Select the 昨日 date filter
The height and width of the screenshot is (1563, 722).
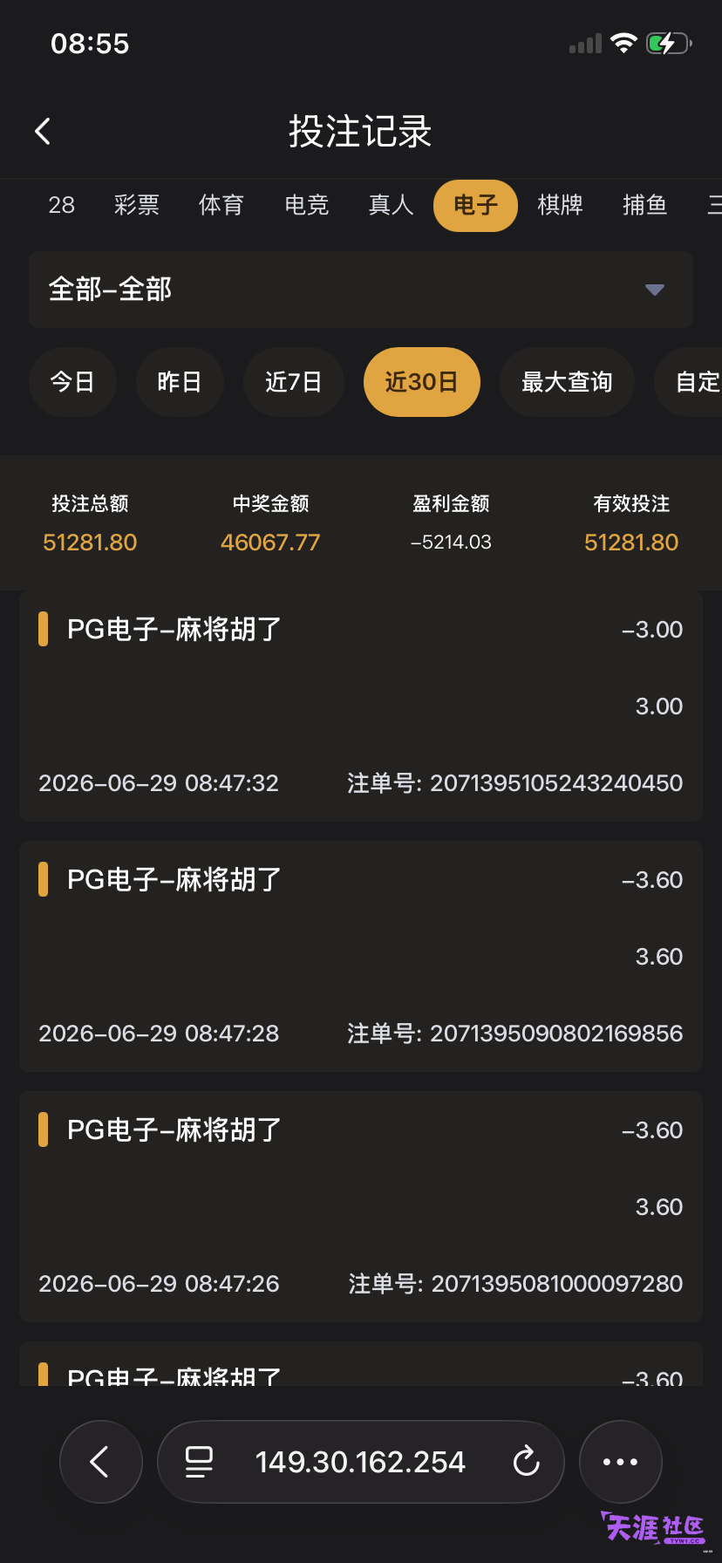(180, 382)
